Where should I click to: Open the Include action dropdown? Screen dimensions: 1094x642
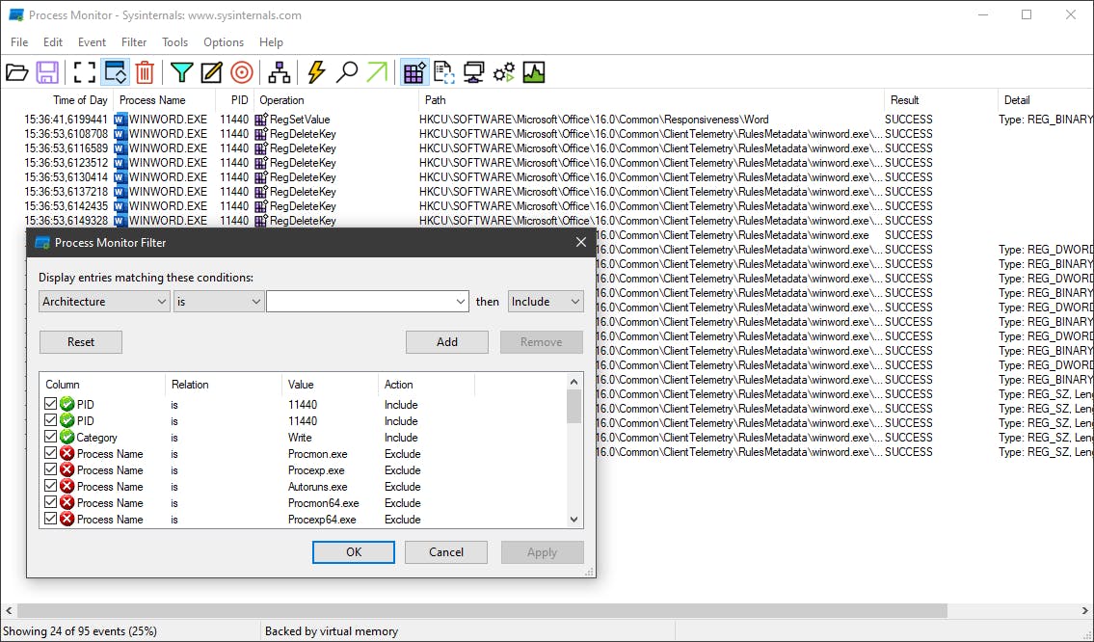(546, 302)
